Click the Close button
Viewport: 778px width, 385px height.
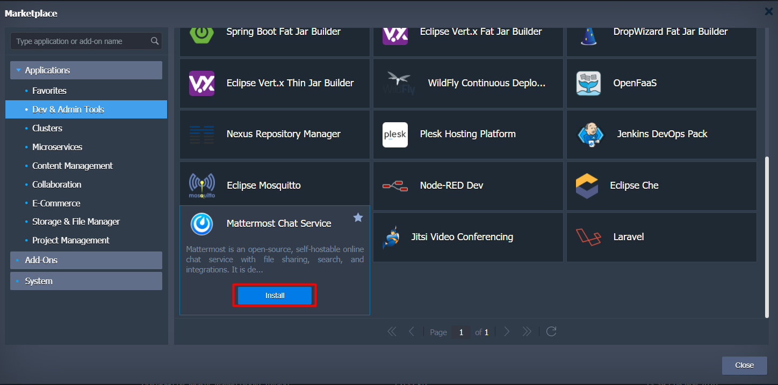click(744, 365)
